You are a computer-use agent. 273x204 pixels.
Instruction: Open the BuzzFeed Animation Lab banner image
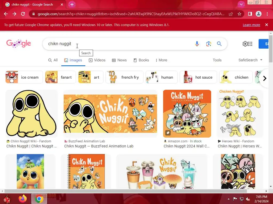point(110,114)
